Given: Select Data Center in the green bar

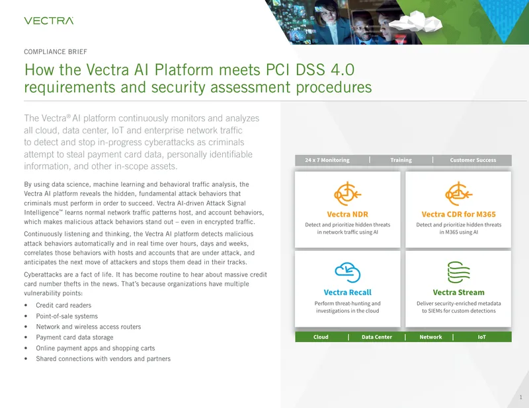Looking at the screenshot, I should 377,337.
